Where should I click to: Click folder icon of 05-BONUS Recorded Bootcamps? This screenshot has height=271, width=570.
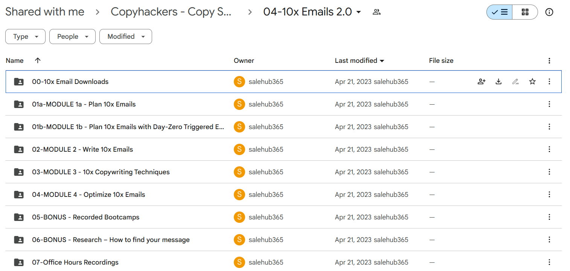tap(19, 217)
